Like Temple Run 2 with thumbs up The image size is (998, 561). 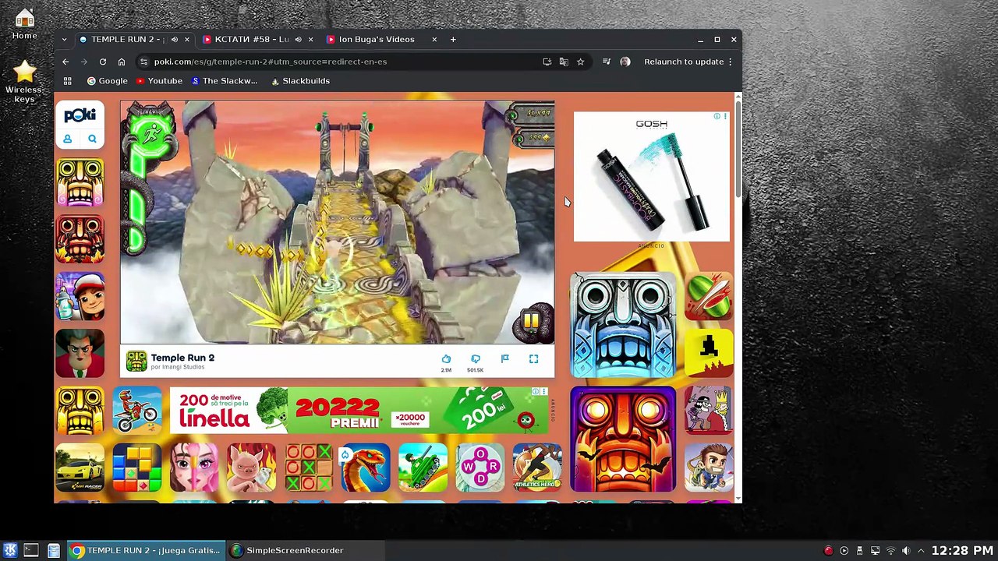446,359
